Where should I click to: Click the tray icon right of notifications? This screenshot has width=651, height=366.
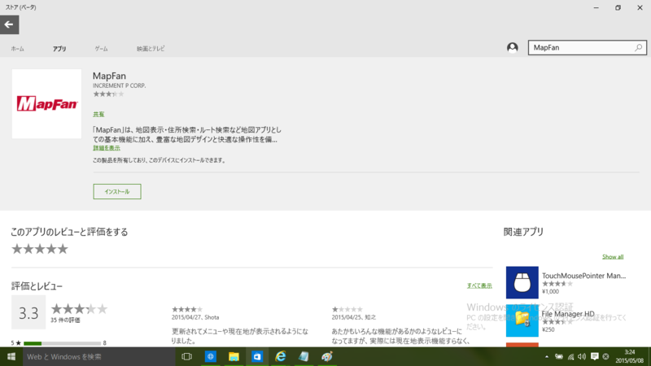click(605, 356)
